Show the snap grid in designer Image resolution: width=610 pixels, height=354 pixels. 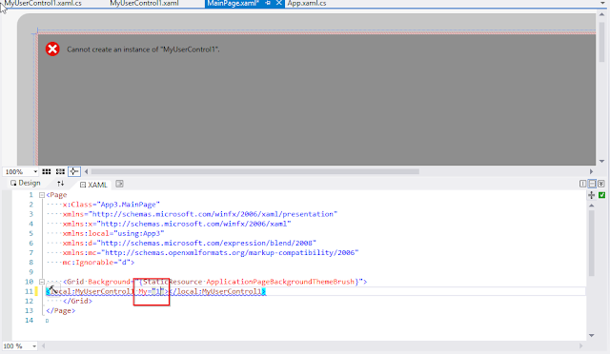tap(47, 171)
